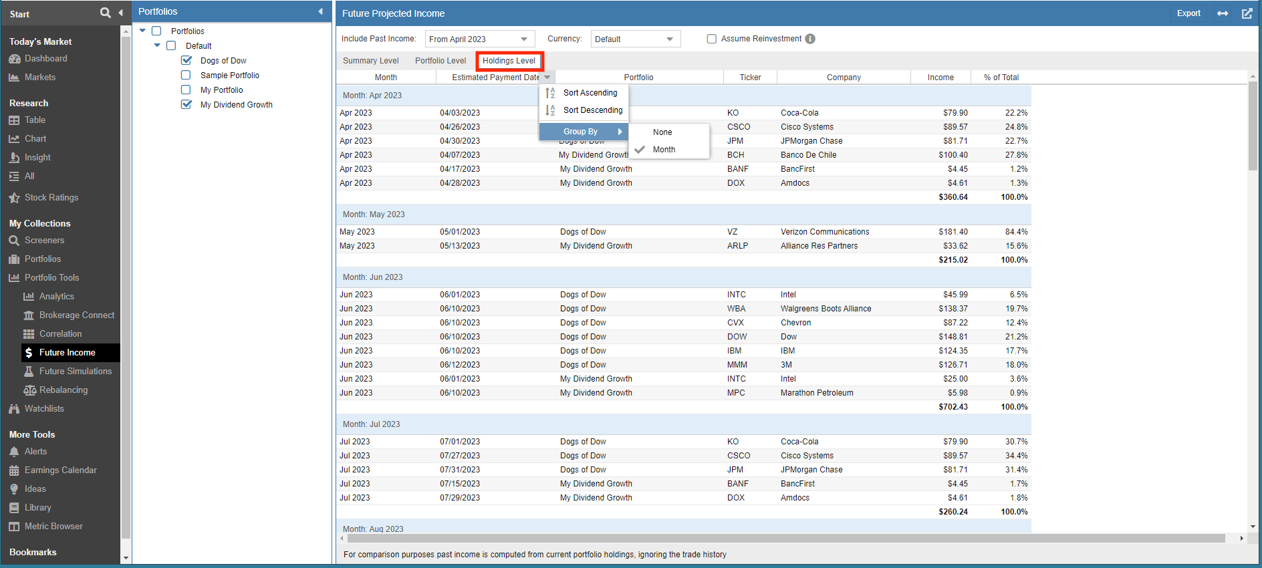The image size is (1262, 568).
Task: Open the Currency dropdown
Action: (636, 39)
